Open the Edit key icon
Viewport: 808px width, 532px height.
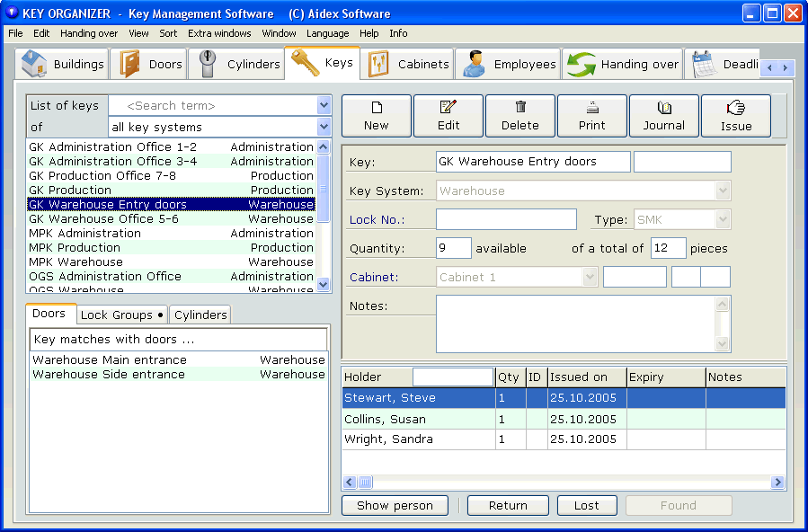pos(448,115)
